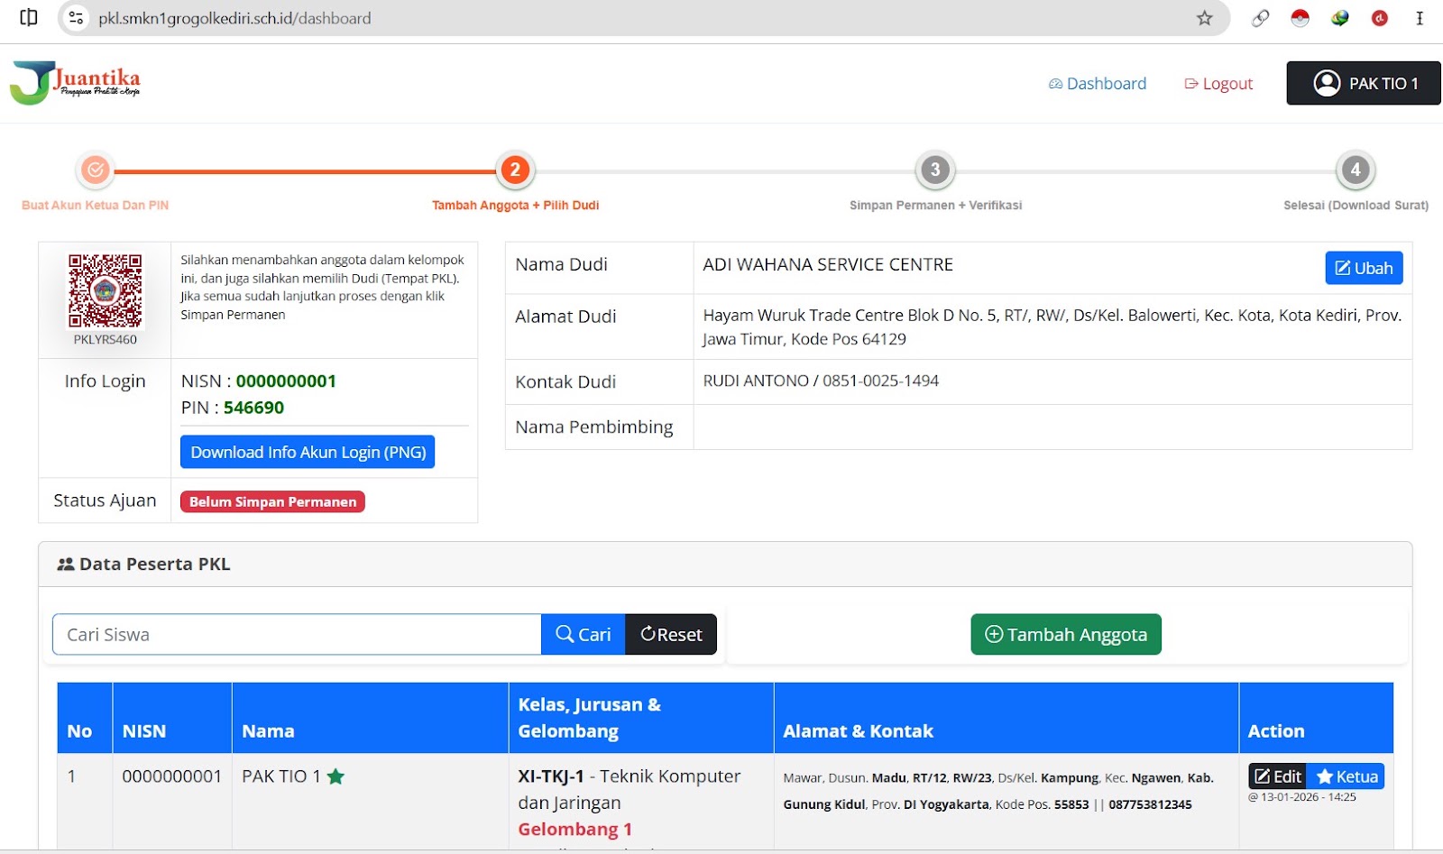The image size is (1443, 854).
Task: Click the RUDI ANTONO contact text
Action: point(821,381)
